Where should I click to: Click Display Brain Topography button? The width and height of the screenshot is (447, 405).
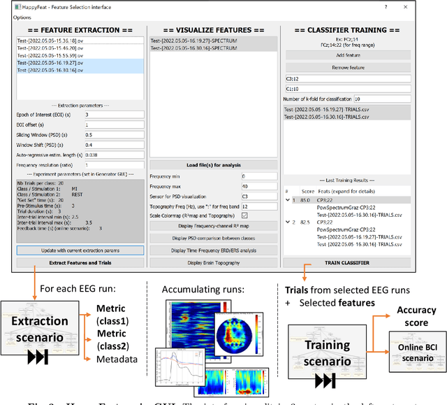[214, 262]
